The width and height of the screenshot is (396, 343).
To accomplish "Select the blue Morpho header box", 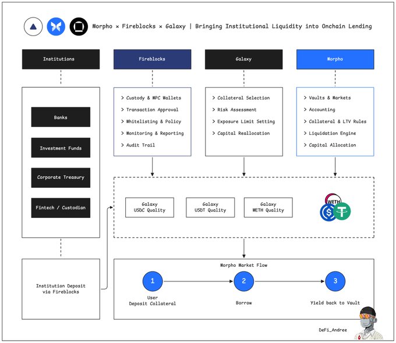I will tap(335, 59).
